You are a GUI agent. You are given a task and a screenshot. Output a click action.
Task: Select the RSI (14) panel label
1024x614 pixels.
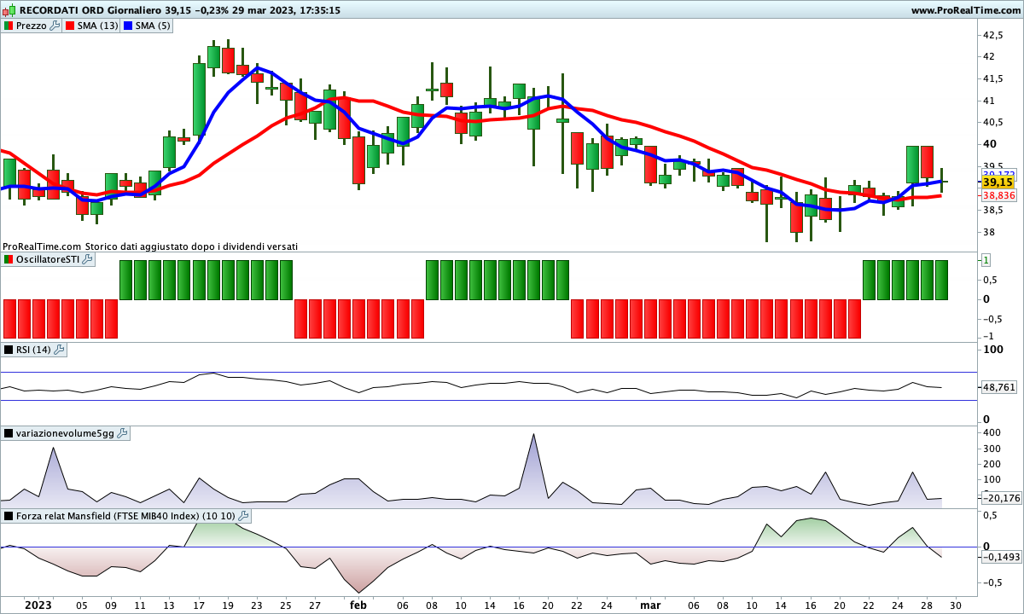33,350
